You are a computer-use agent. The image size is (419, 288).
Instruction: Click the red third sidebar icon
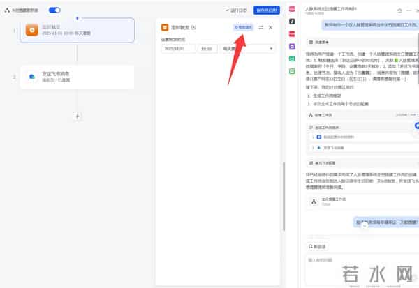point(292,34)
